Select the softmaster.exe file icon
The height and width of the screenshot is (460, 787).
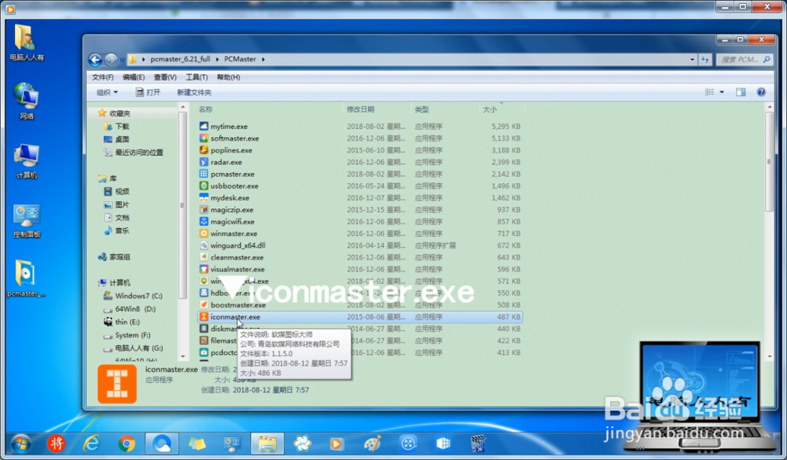click(203, 138)
